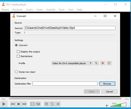
Task: Show extended settings (equalizer) icon
Action: point(38,104)
